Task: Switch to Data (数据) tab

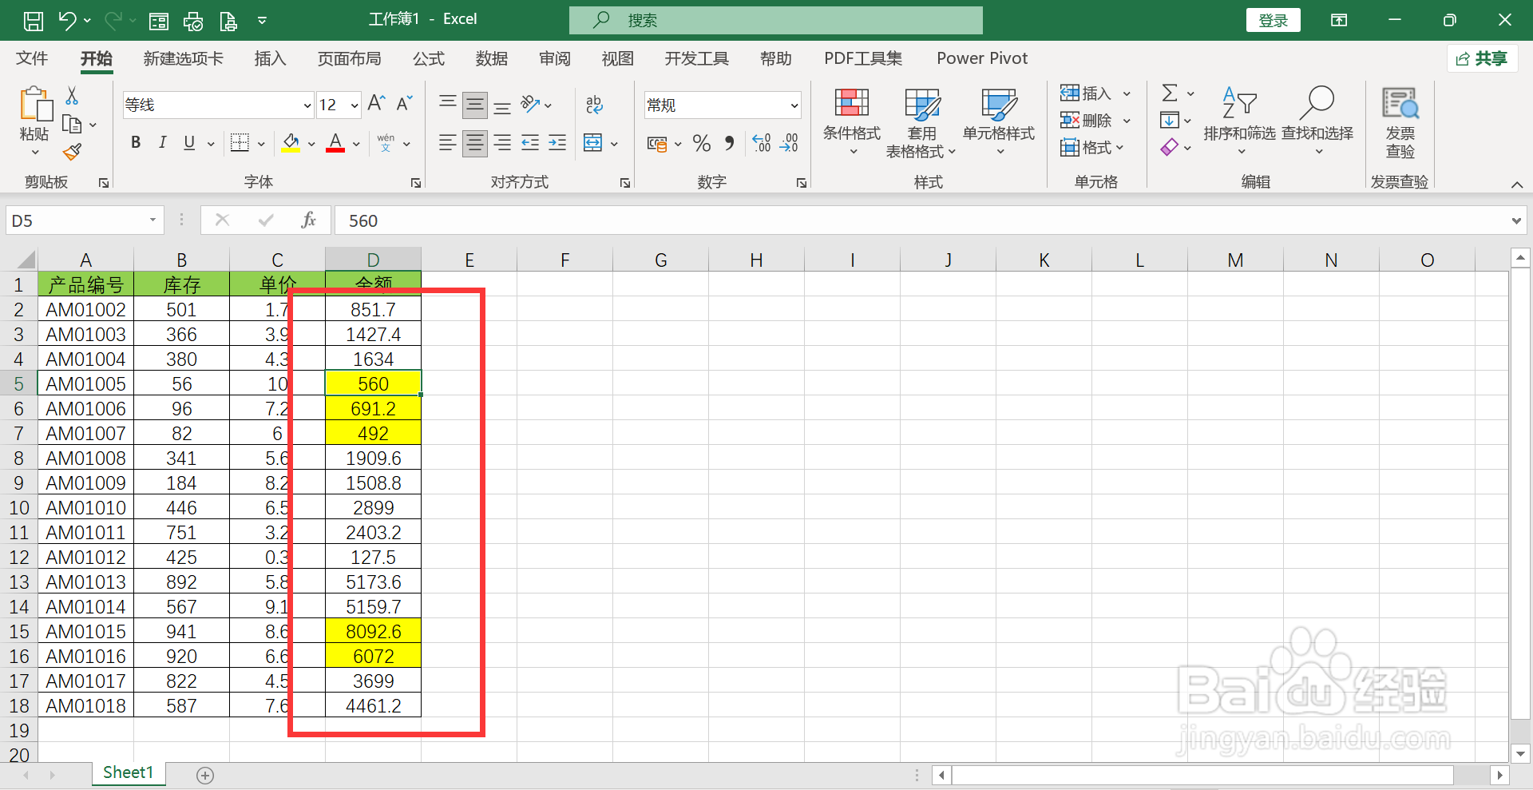Action: coord(492,58)
